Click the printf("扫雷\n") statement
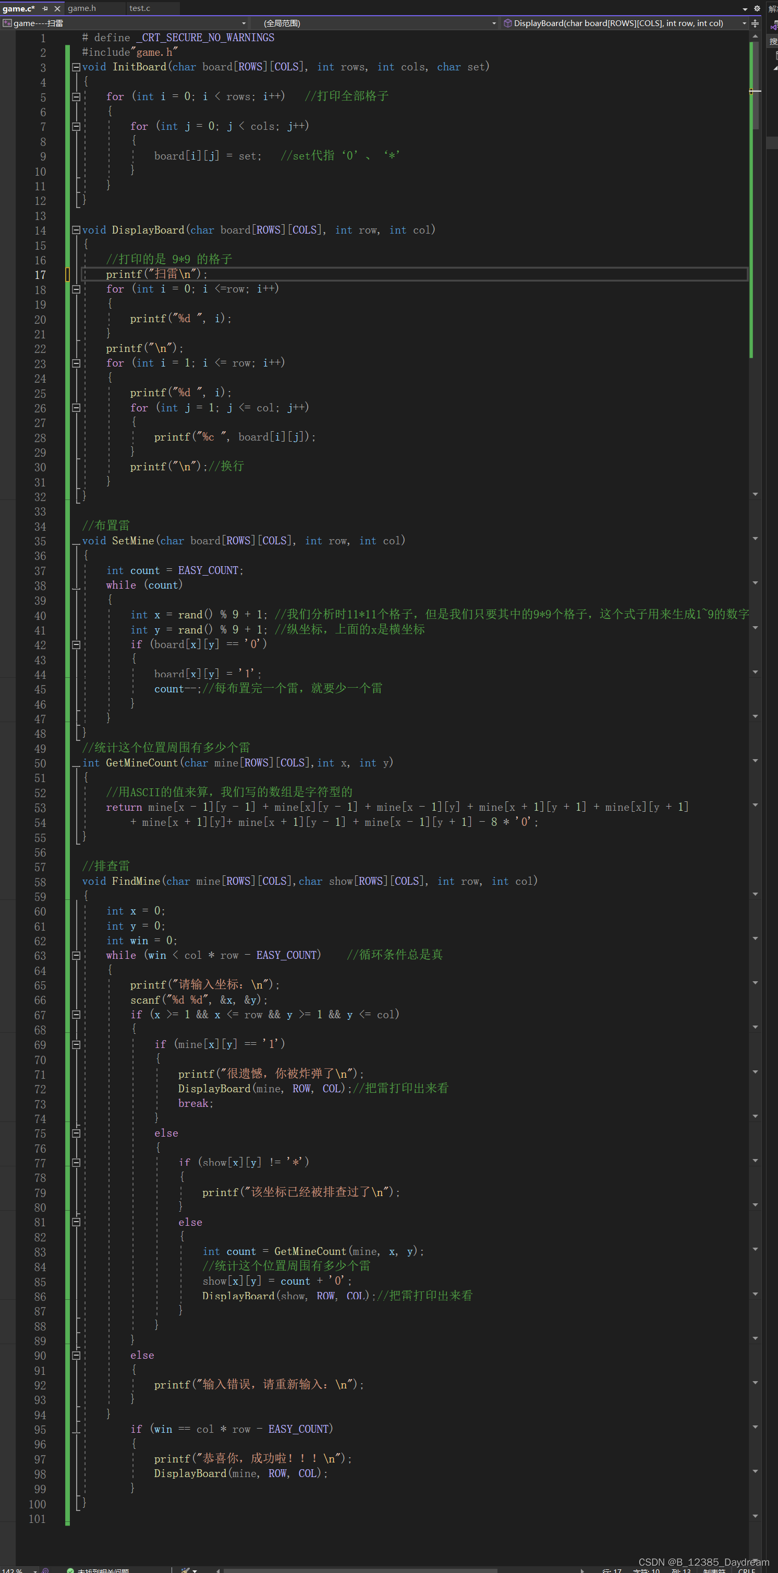This screenshot has width=778, height=1573. pos(157,274)
